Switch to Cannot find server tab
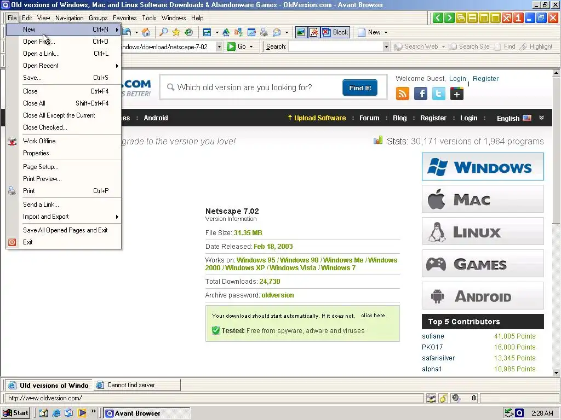Image resolution: width=561 pixels, height=420 pixels. click(x=136, y=385)
